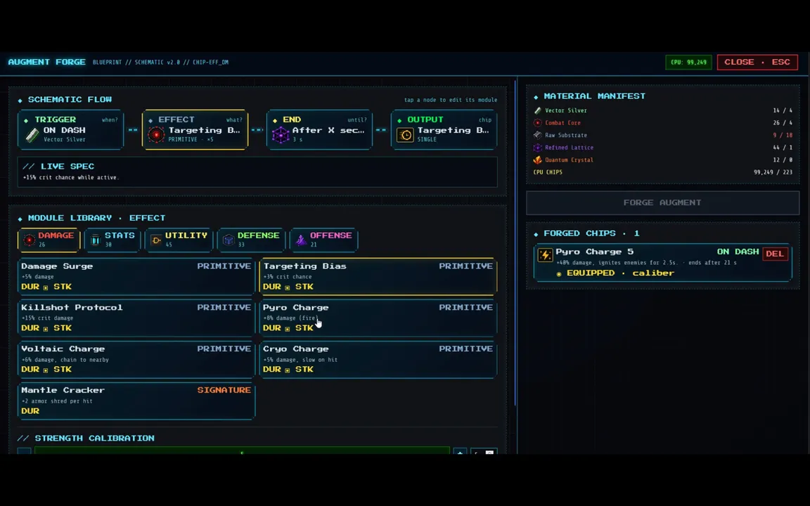The width and height of the screenshot is (810, 506).
Task: Select the Trigger node's Vector Silver icon
Action: (32, 135)
